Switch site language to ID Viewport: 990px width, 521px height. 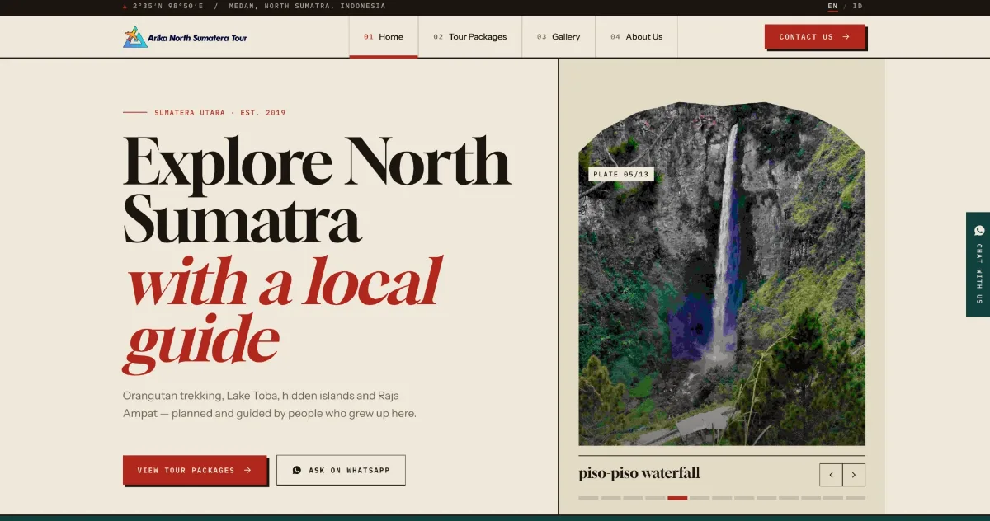857,6
